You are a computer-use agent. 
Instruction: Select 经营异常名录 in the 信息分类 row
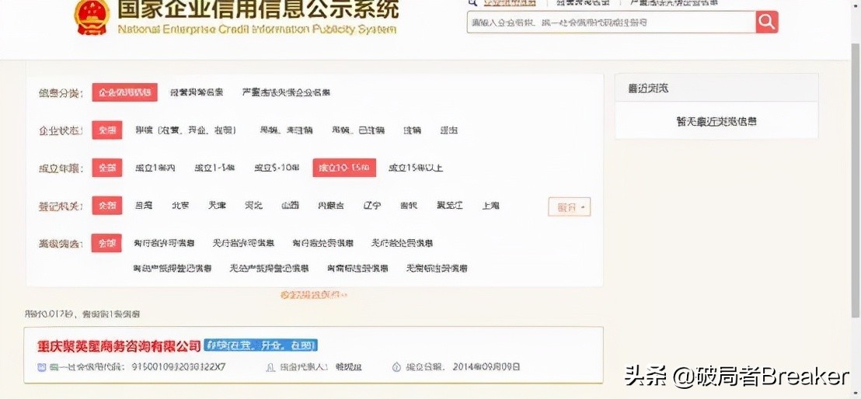[197, 92]
